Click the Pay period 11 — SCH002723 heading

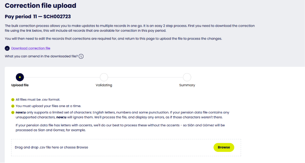click(x=38, y=17)
